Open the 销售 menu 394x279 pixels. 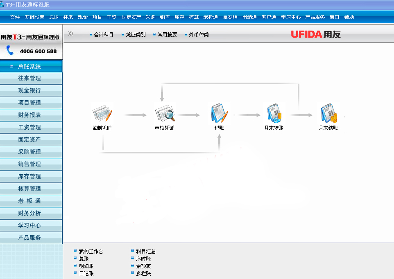[x=165, y=17]
